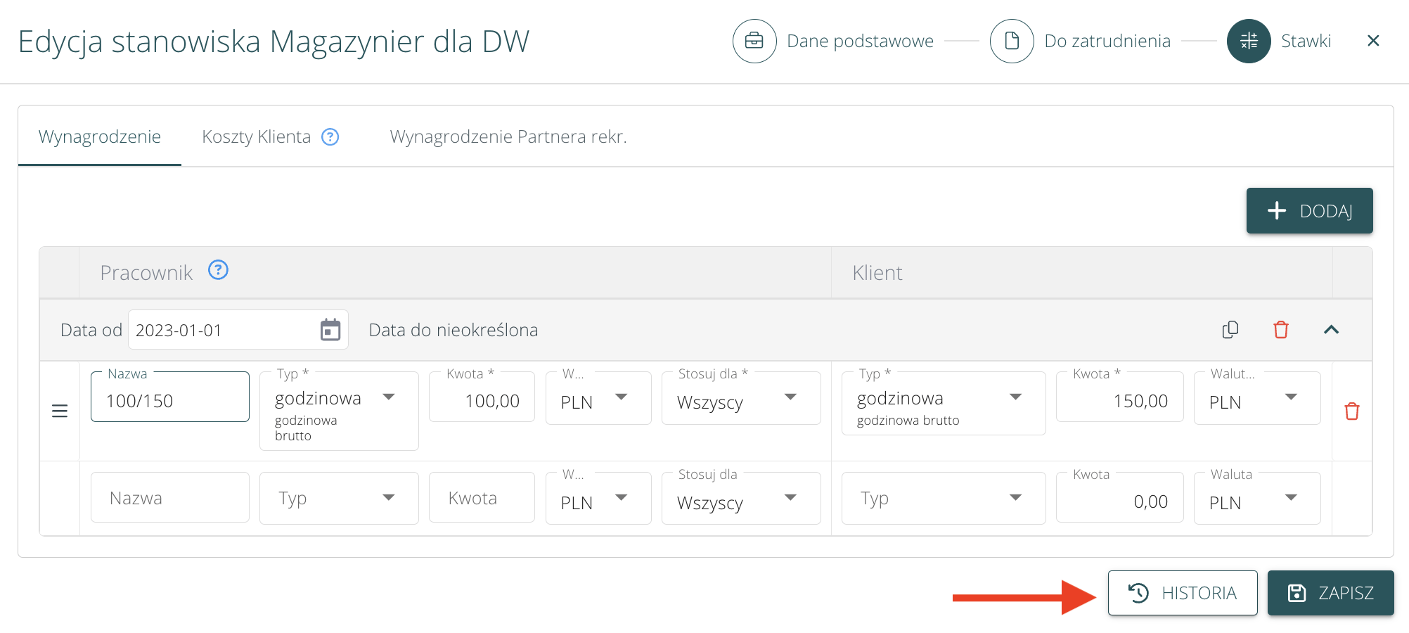Click the Stawki sliders step icon
Image resolution: width=1409 pixels, height=633 pixels.
pyautogui.click(x=1248, y=41)
